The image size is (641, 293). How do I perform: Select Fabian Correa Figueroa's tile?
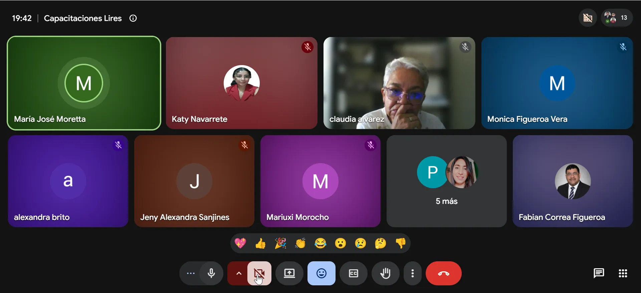pyautogui.click(x=573, y=181)
